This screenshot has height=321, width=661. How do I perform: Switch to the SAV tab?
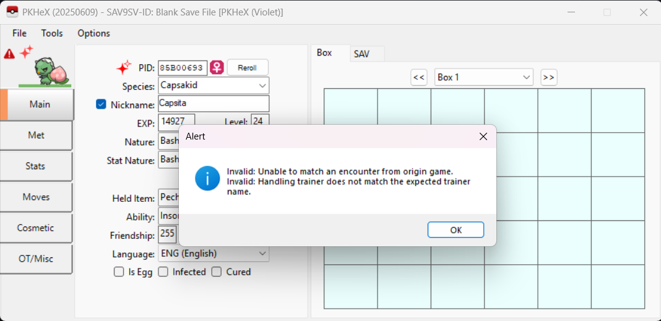361,54
